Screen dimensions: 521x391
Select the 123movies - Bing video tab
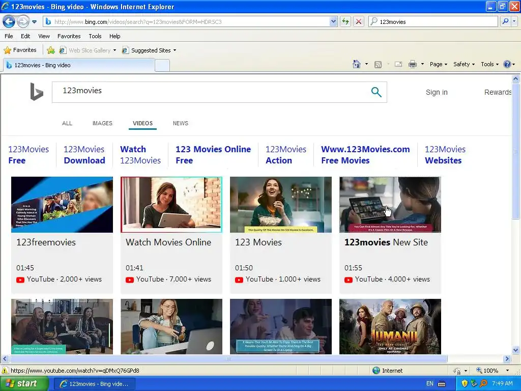79,65
